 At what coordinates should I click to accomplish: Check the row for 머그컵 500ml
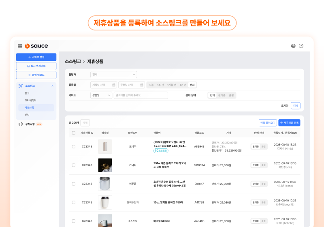click(74, 221)
